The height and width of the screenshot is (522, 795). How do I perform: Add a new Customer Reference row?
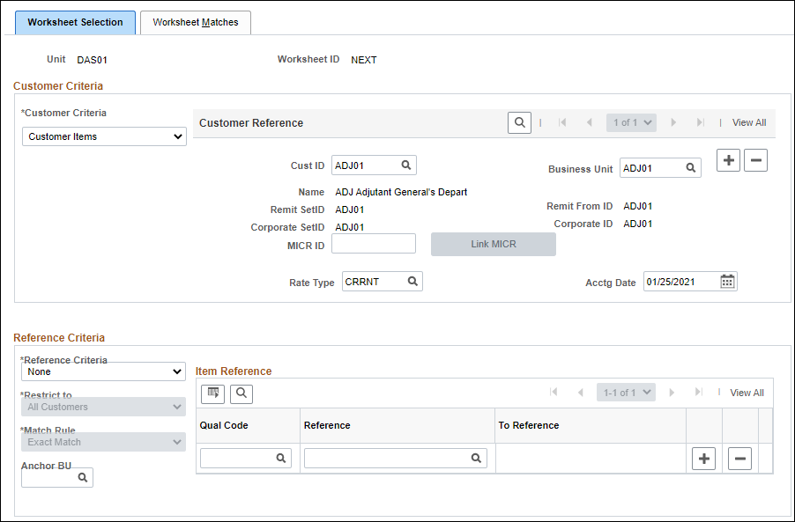point(729,160)
